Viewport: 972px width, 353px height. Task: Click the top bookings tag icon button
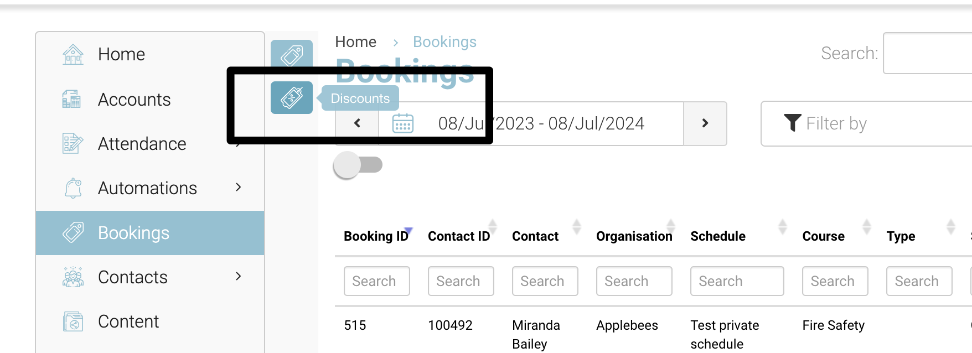point(292,54)
